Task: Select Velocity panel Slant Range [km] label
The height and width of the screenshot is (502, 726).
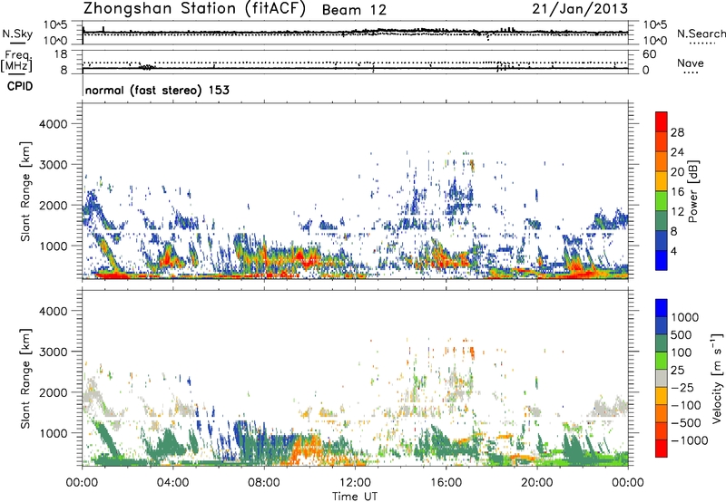Action: [x=25, y=378]
